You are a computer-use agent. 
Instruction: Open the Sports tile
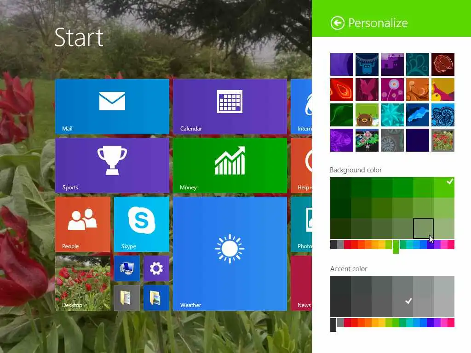click(112, 165)
